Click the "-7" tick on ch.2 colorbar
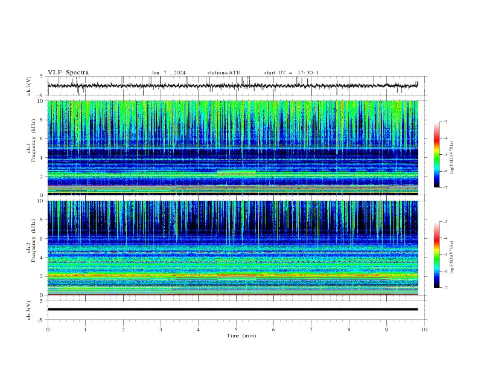478x370 pixels. [x=445, y=288]
